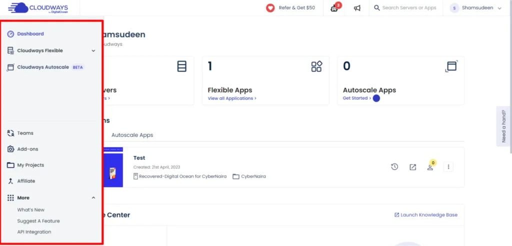Click the Teams people icon
The width and height of the screenshot is (512, 246).
click(x=11, y=133)
